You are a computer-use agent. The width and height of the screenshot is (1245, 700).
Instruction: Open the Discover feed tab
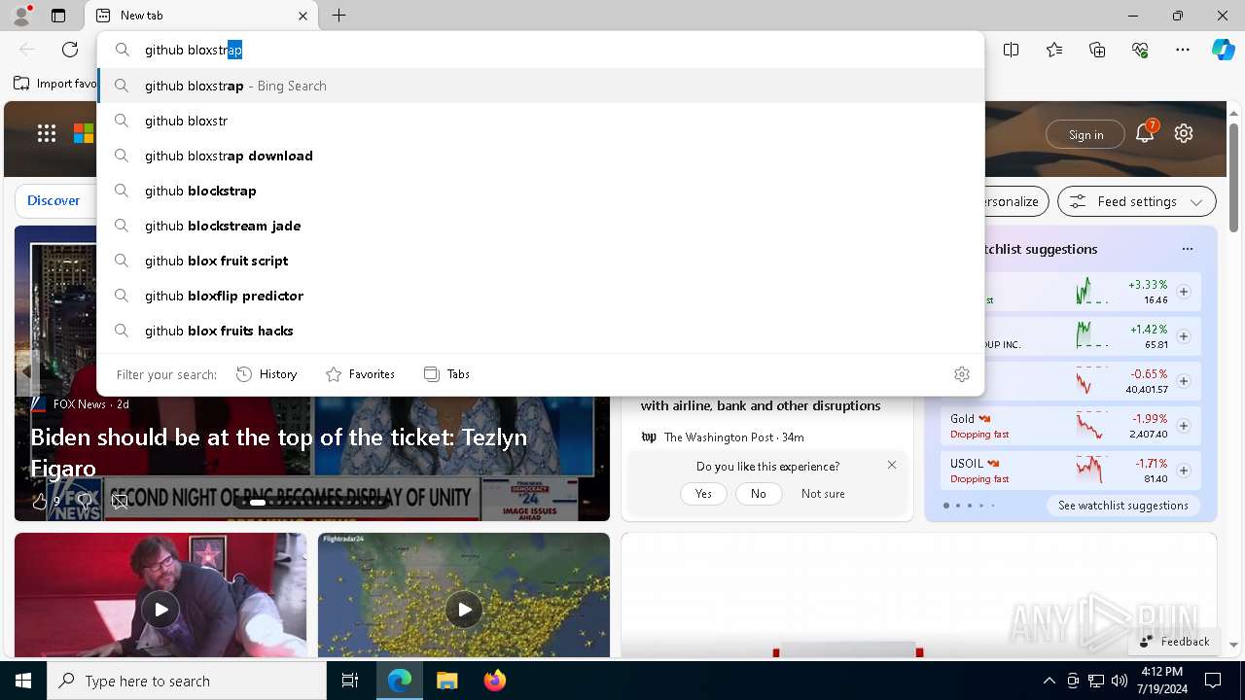(x=53, y=201)
